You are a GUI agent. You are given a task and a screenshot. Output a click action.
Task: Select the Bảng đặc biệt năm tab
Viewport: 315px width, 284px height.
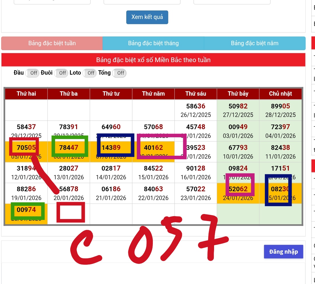(x=254, y=43)
